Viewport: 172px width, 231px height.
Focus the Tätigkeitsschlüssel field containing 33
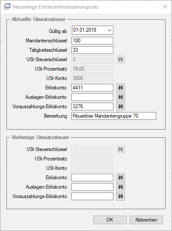click(x=92, y=50)
